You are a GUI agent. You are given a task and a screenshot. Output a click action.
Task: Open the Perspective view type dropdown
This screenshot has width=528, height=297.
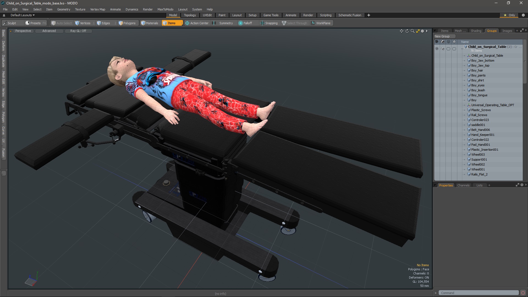[x=23, y=31]
